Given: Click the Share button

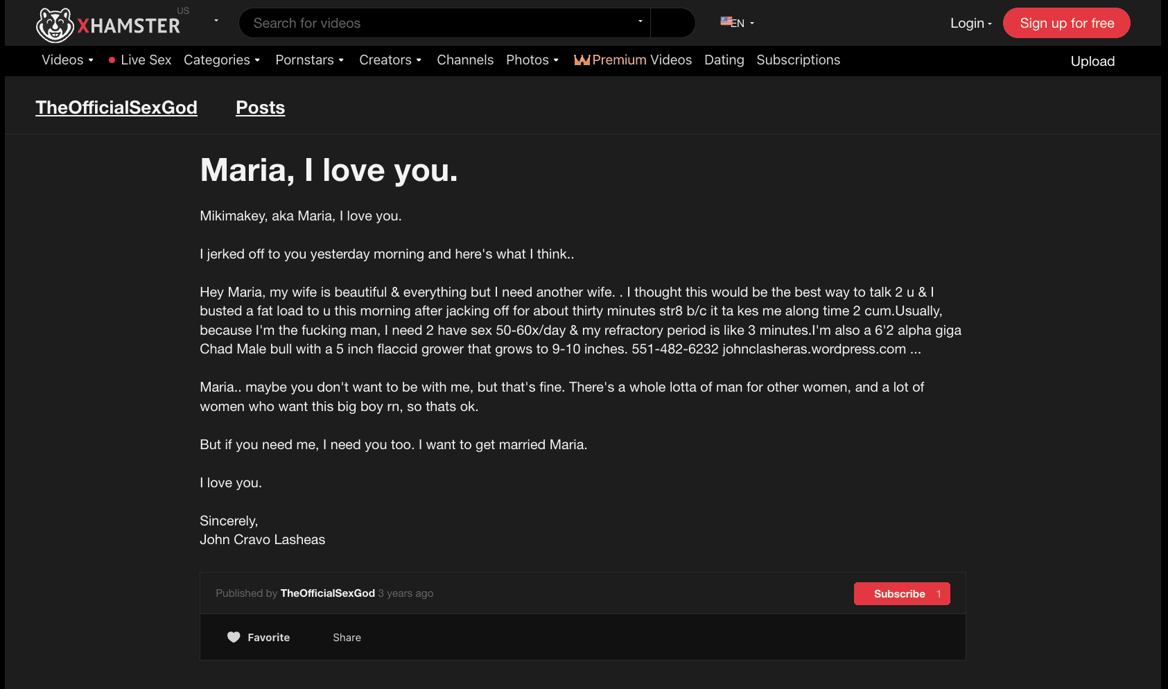Looking at the screenshot, I should 347,638.
